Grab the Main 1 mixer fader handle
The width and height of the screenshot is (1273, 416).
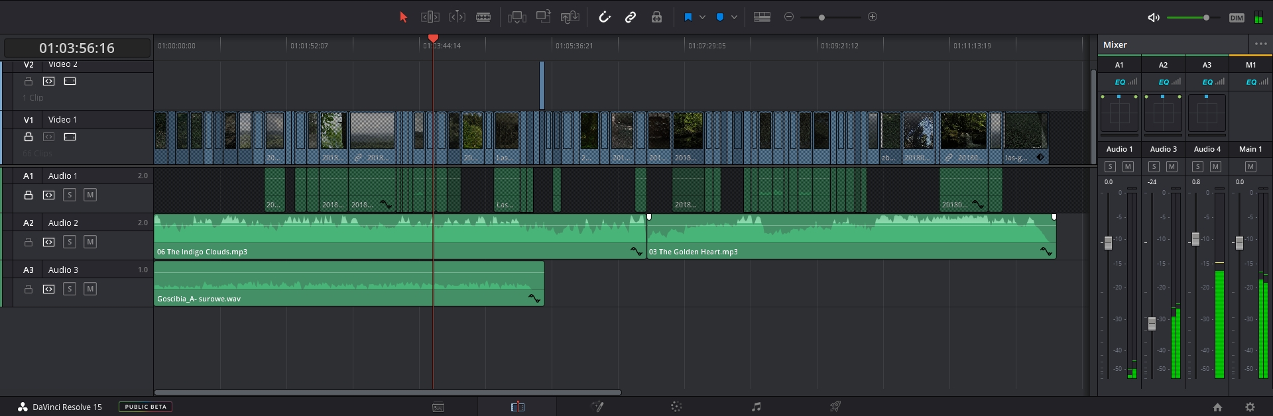click(x=1239, y=243)
